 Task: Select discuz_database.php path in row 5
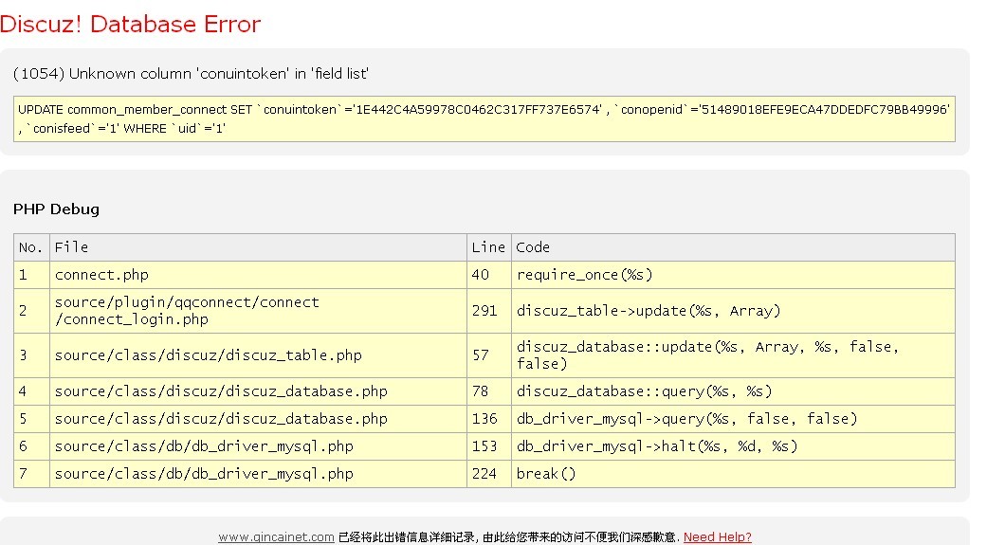258,419
